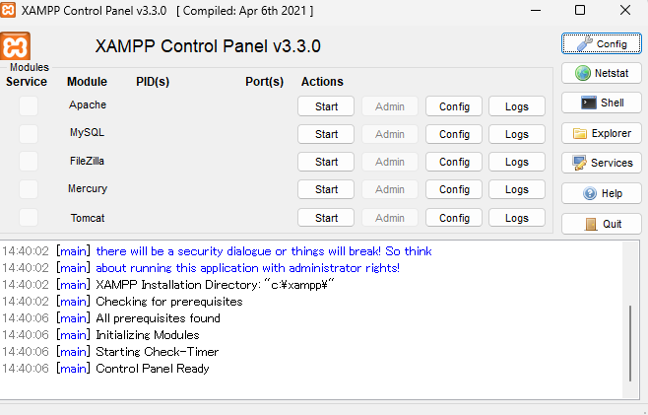This screenshot has height=415, width=648.
Task: Open the Config menu for Apache
Action: point(454,106)
